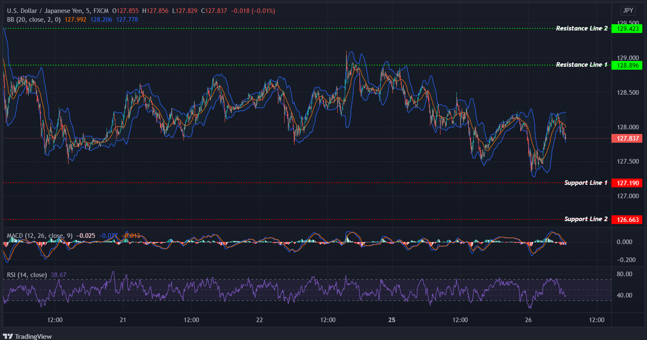Select the Support Line 2 price label 126.663
Screen dimensions: 647x340
[626, 219]
